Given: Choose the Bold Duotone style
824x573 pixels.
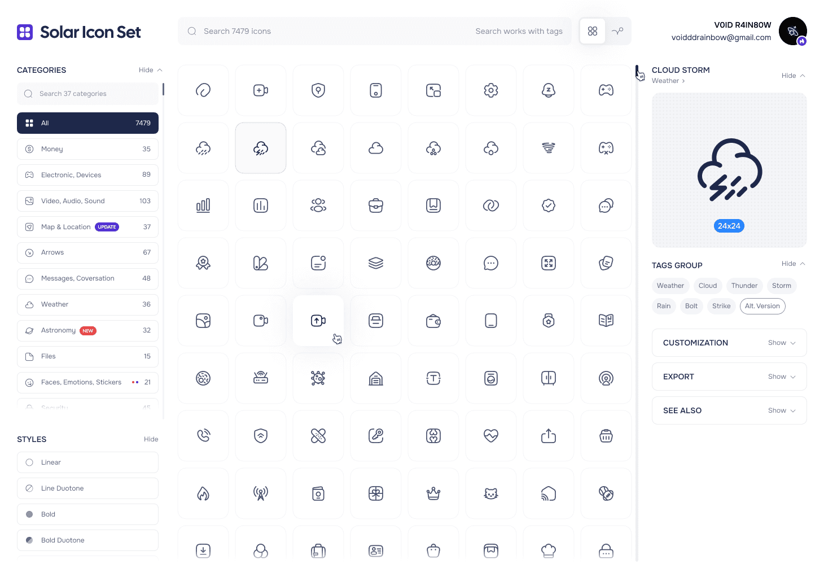Looking at the screenshot, I should click(x=87, y=540).
